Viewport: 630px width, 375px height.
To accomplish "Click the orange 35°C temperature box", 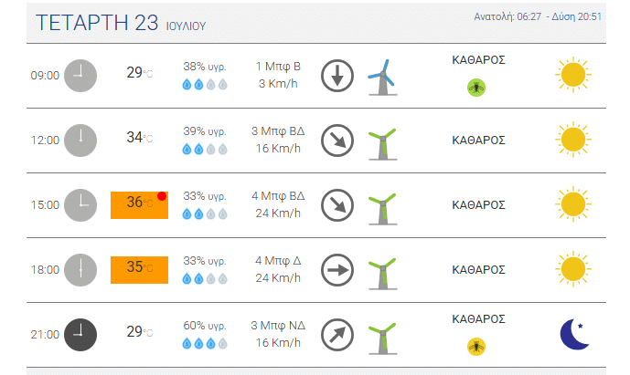I will (x=139, y=270).
